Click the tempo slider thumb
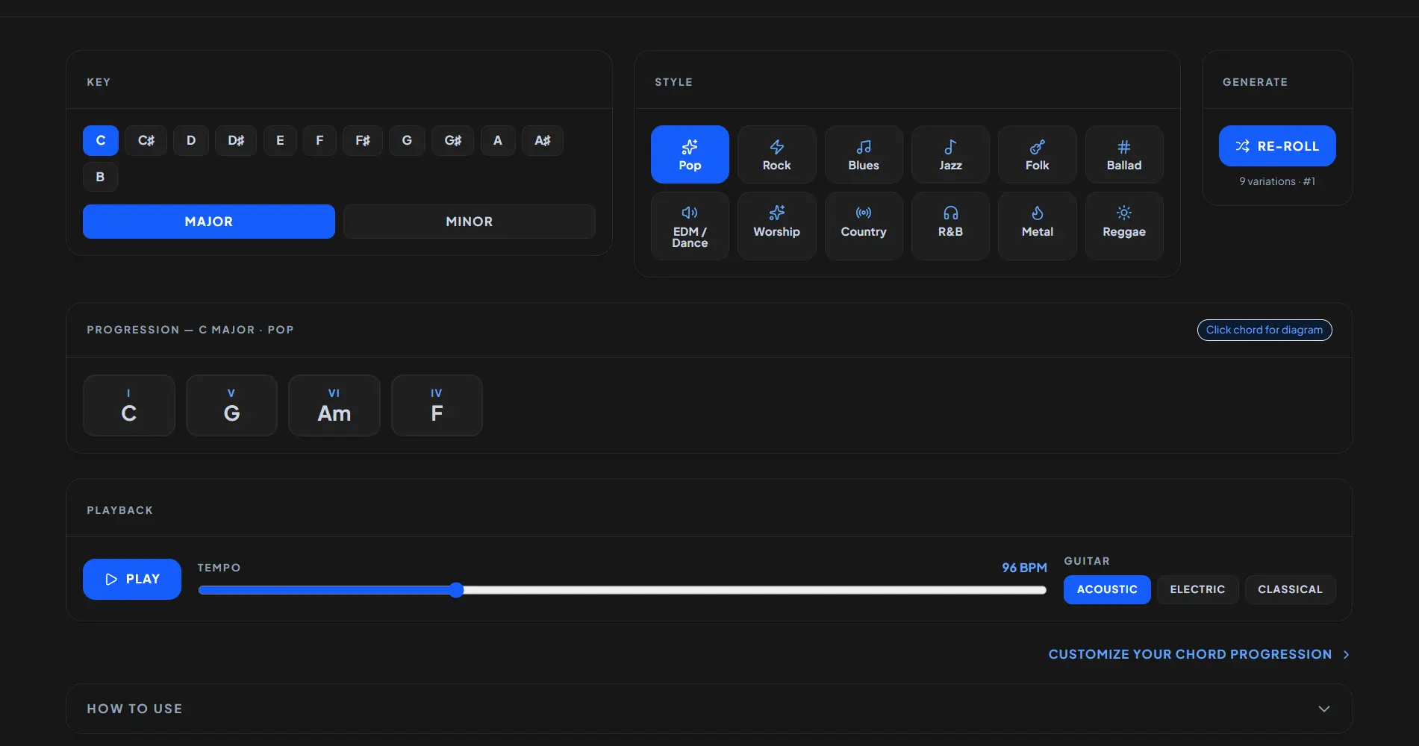Screen dimensions: 1419x746 coord(456,590)
